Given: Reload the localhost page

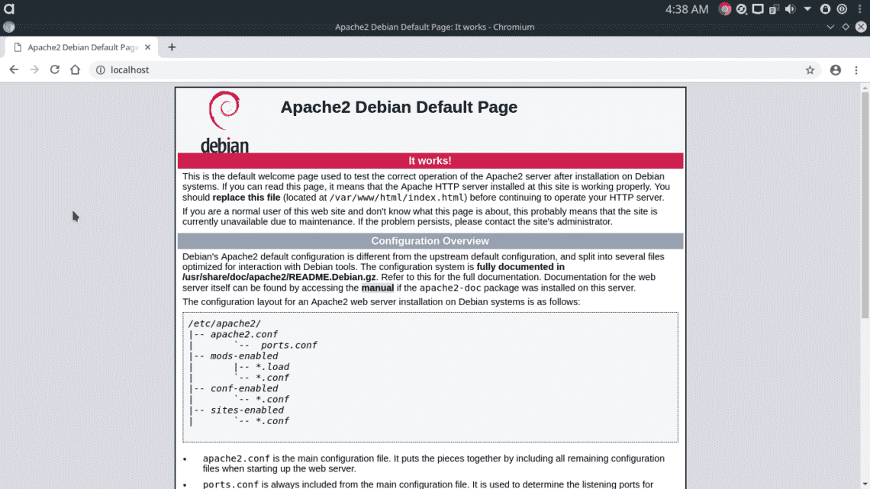Looking at the screenshot, I should [54, 70].
